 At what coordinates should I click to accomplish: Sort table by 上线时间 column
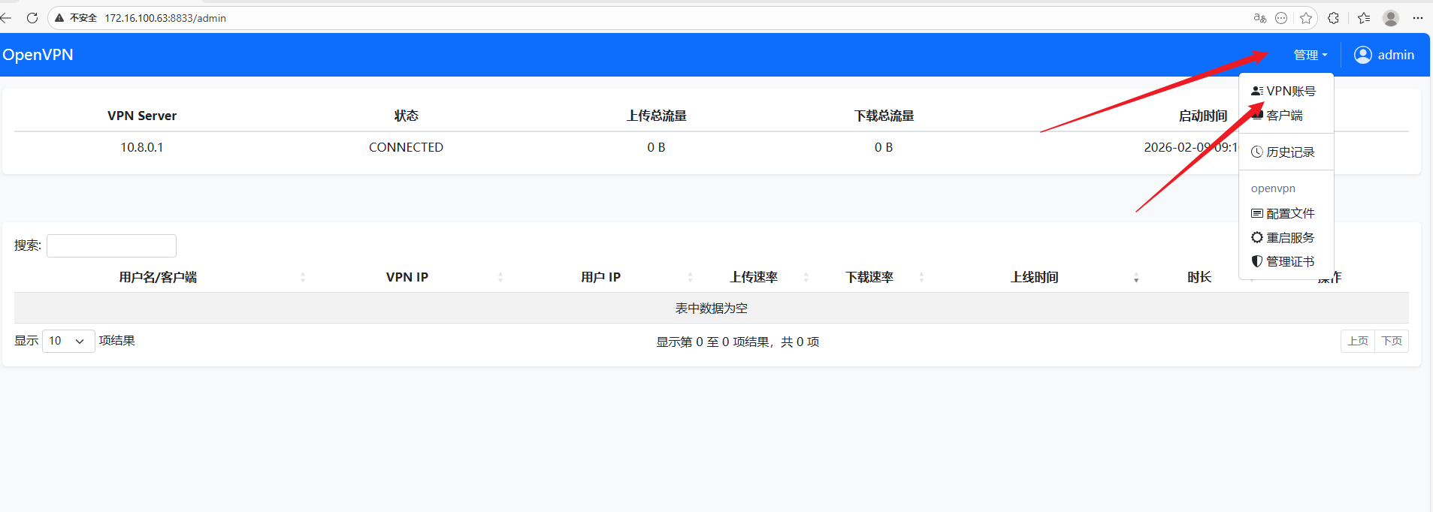1034,278
